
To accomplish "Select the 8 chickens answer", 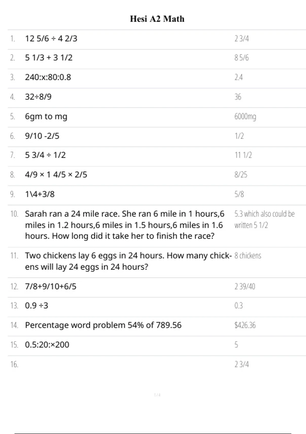I will point(248,256).
